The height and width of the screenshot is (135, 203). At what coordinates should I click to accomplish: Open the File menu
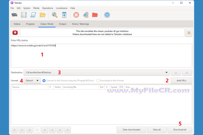tap(12, 8)
